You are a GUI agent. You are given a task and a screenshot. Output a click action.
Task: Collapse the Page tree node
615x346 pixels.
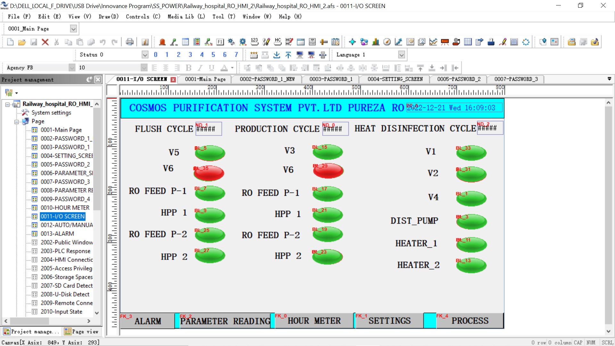17,121
